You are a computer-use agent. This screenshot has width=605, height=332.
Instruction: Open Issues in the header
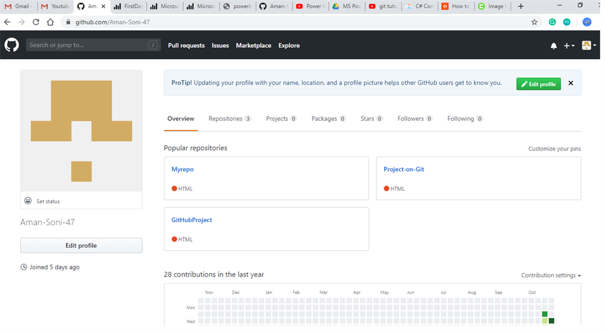(x=220, y=45)
